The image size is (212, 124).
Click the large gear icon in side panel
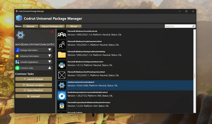pos(20,35)
